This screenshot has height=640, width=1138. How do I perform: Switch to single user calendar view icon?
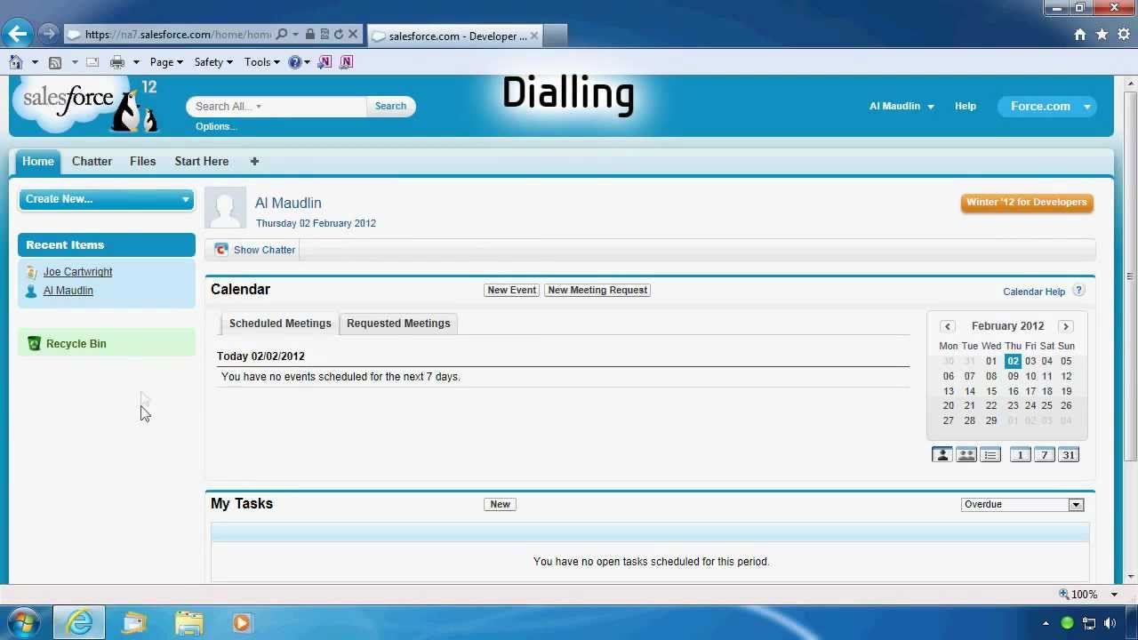[x=942, y=455]
